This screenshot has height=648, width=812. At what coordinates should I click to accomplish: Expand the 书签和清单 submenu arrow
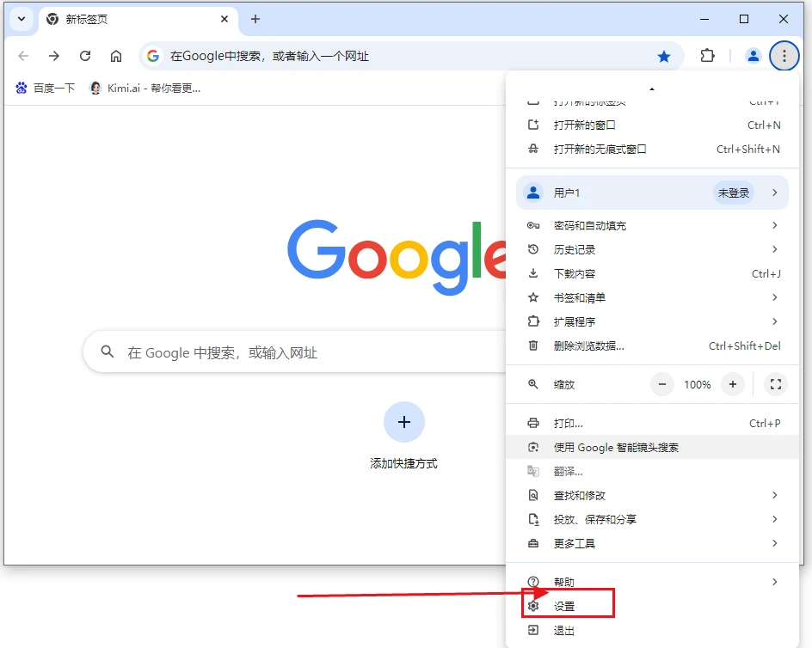coord(775,297)
